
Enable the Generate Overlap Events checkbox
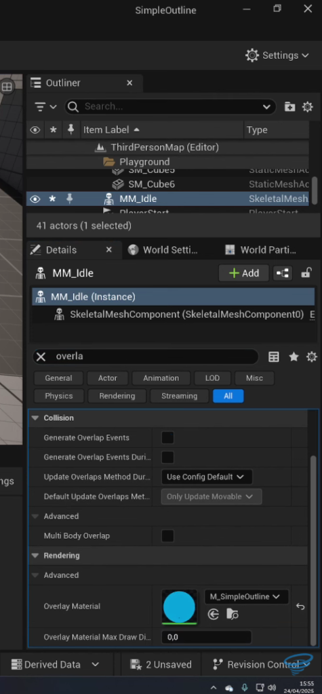168,438
